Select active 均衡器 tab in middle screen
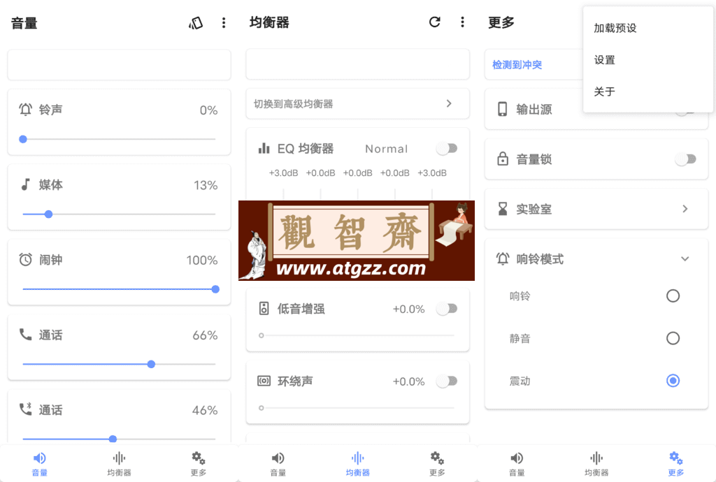 point(357,465)
